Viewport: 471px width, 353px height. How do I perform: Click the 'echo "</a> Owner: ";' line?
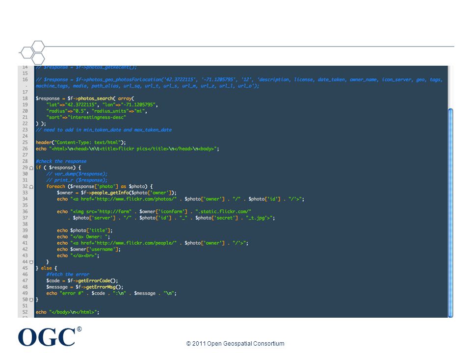[x=83, y=237]
